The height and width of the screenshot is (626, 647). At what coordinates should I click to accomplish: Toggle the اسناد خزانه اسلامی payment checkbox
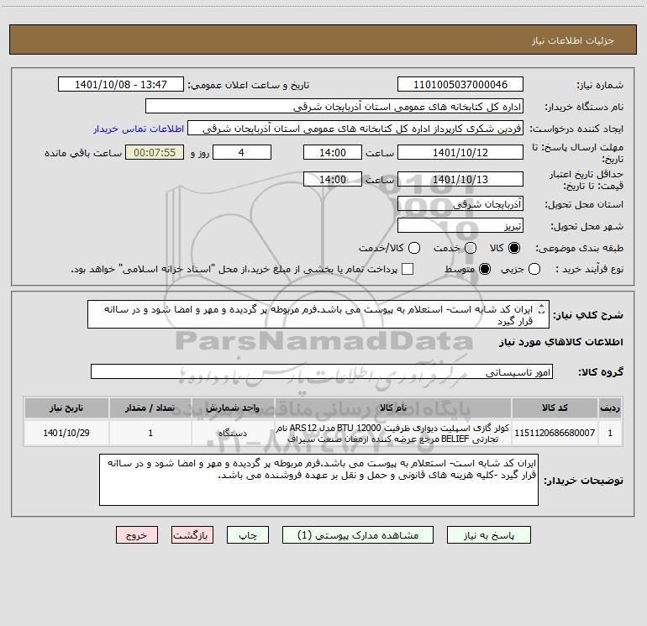point(408,269)
